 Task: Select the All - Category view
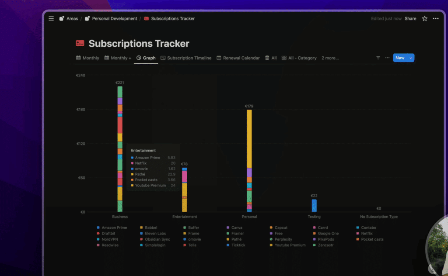coord(299,58)
